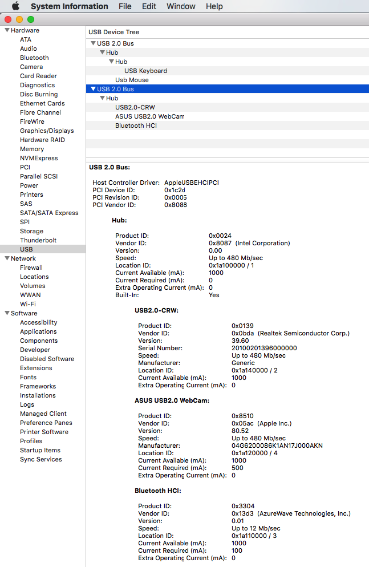369x567 pixels.
Task: Select Thunderbolt in the sidebar
Action: 38,240
